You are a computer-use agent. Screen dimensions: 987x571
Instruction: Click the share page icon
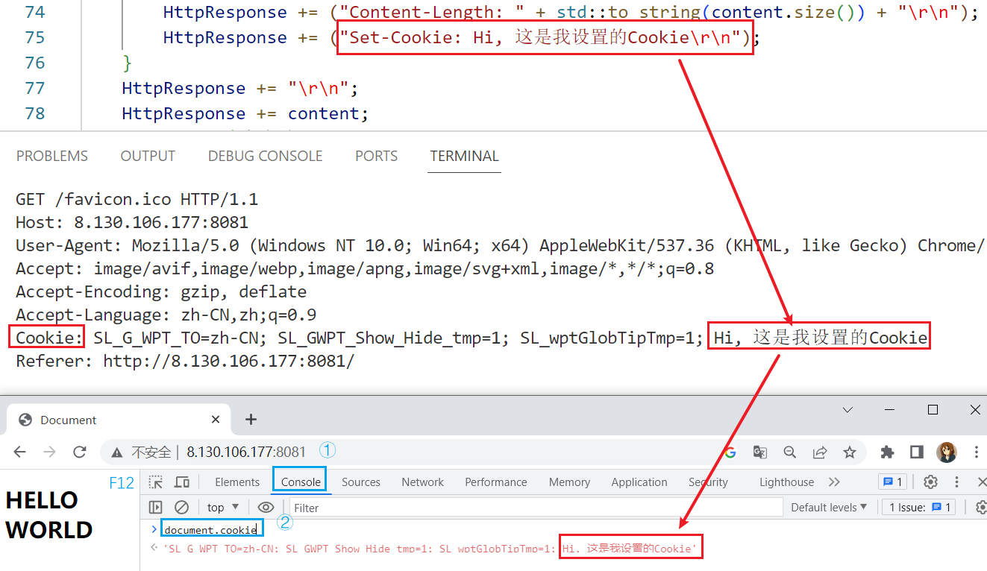tap(820, 452)
